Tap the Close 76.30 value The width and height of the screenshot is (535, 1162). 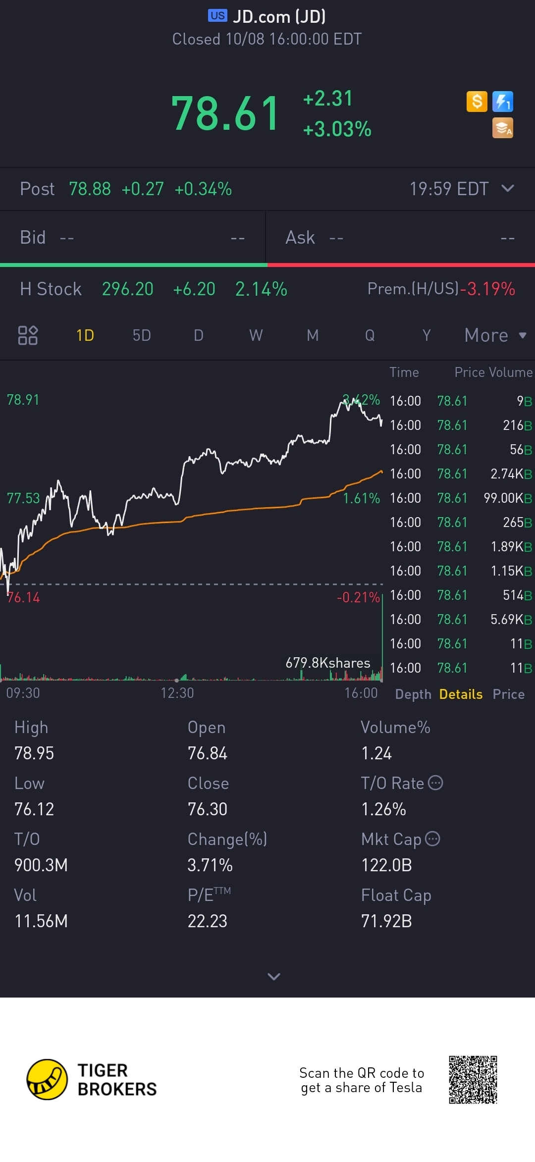point(207,809)
